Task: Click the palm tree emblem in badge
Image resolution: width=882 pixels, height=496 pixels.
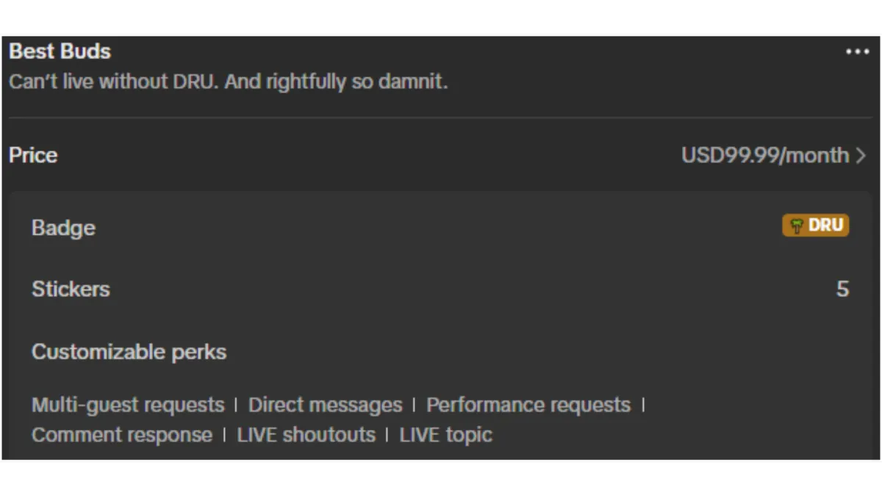Action: click(797, 226)
